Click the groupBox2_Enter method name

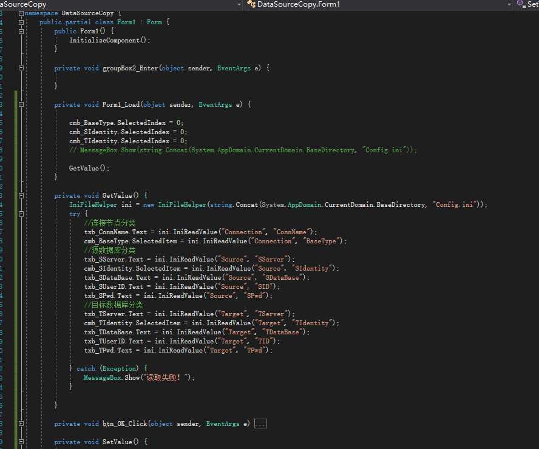(131, 68)
